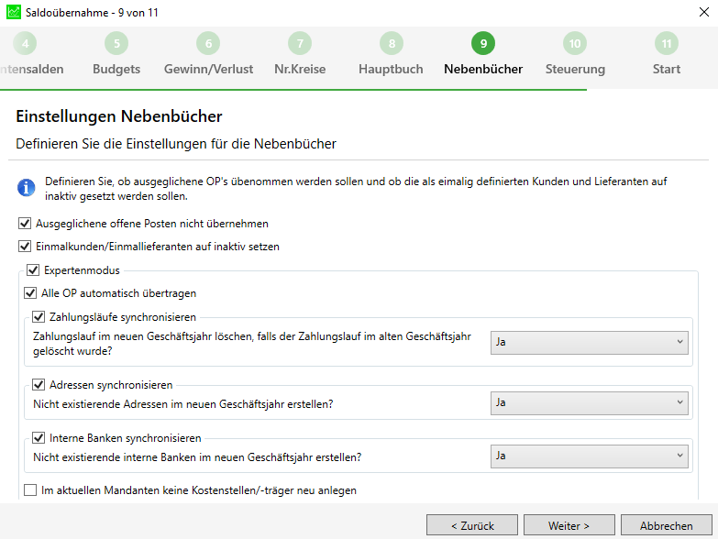Uncheck Ausgeglichene offene Posten nicht übernehmen
The height and width of the screenshot is (539, 718).
click(x=25, y=224)
